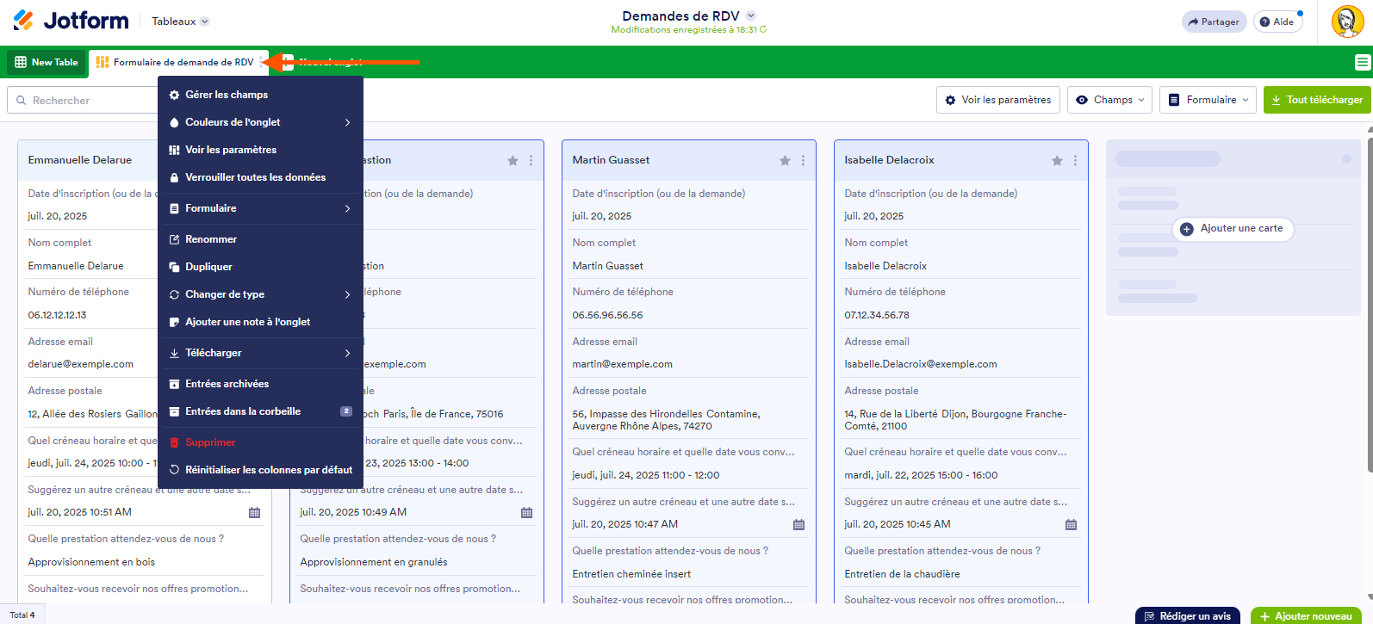Viewport: 1373px width, 624px height.
Task: Open Entrées dans la corbeille
Action: [261, 411]
